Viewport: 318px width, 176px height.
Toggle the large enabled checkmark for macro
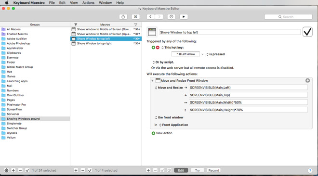(x=307, y=32)
